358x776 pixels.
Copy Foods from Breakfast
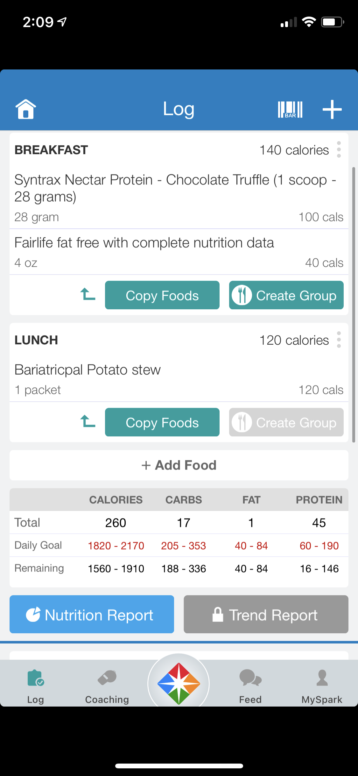tap(162, 295)
